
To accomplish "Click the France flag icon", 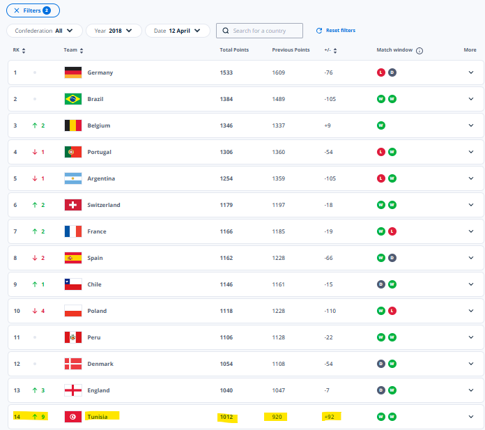I will [x=73, y=231].
